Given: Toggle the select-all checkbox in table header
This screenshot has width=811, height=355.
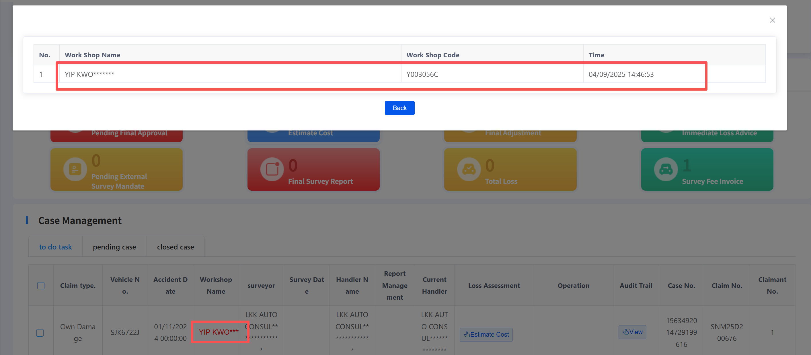Looking at the screenshot, I should click(41, 285).
